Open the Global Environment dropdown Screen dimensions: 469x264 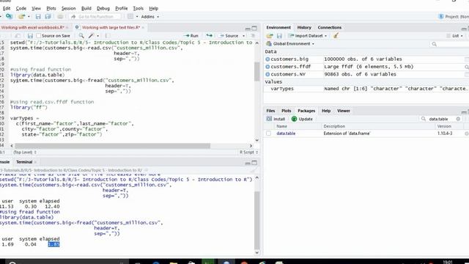tap(290, 44)
